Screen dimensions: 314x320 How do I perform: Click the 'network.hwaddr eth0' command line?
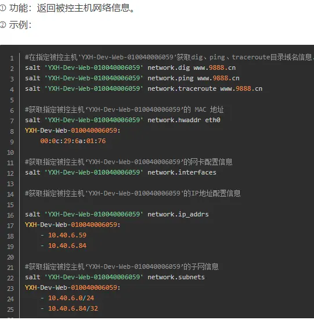[x=122, y=120]
